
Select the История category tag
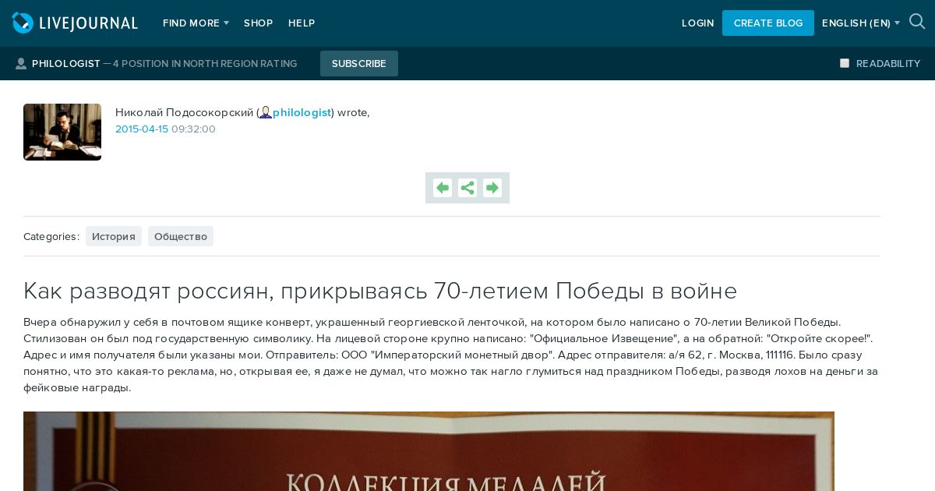[114, 236]
